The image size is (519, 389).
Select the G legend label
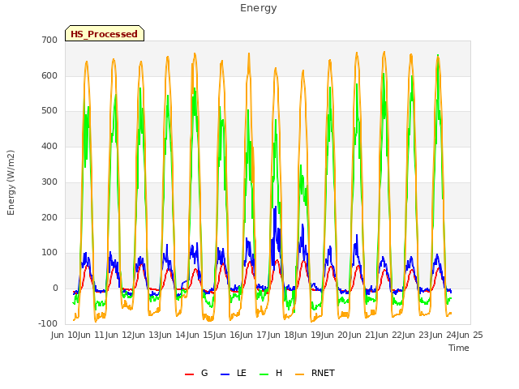(204, 373)
